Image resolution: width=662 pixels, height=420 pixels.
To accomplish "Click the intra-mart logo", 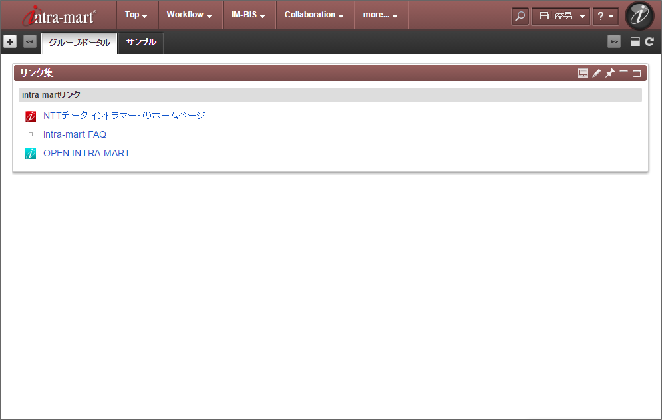I will pos(59,15).
